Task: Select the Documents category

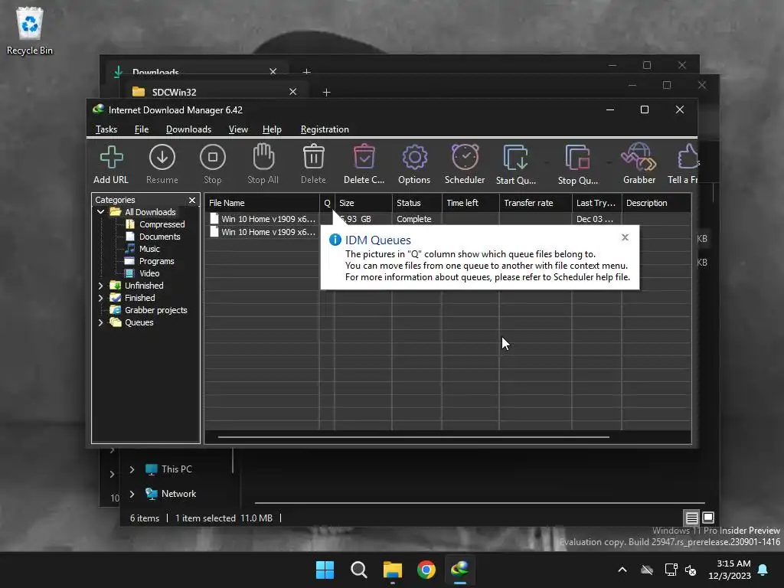Action: [159, 237]
